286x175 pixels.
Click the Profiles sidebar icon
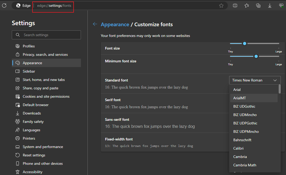pyautogui.click(x=18, y=46)
